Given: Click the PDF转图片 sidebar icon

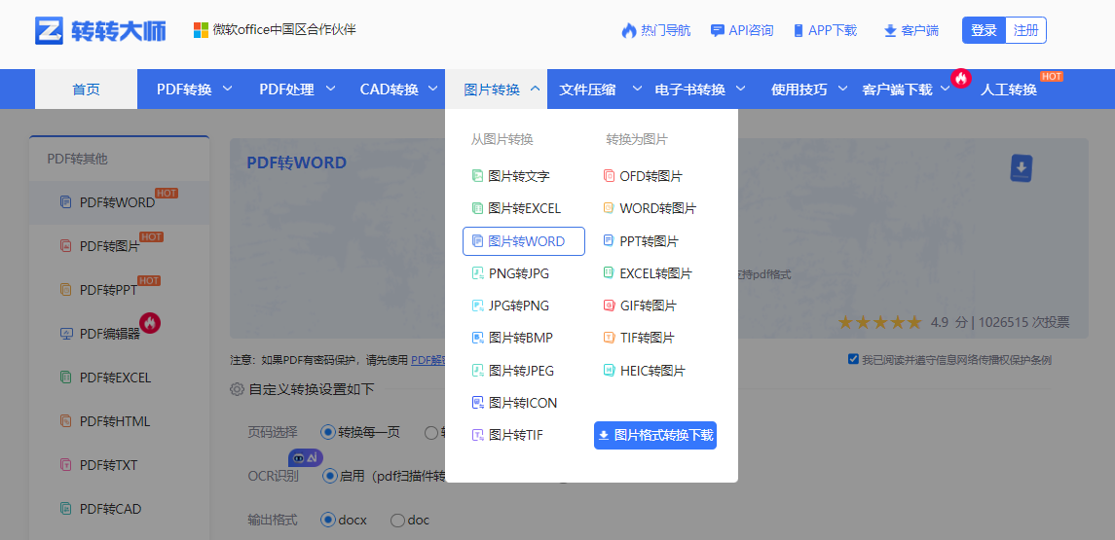Looking at the screenshot, I should (66, 246).
